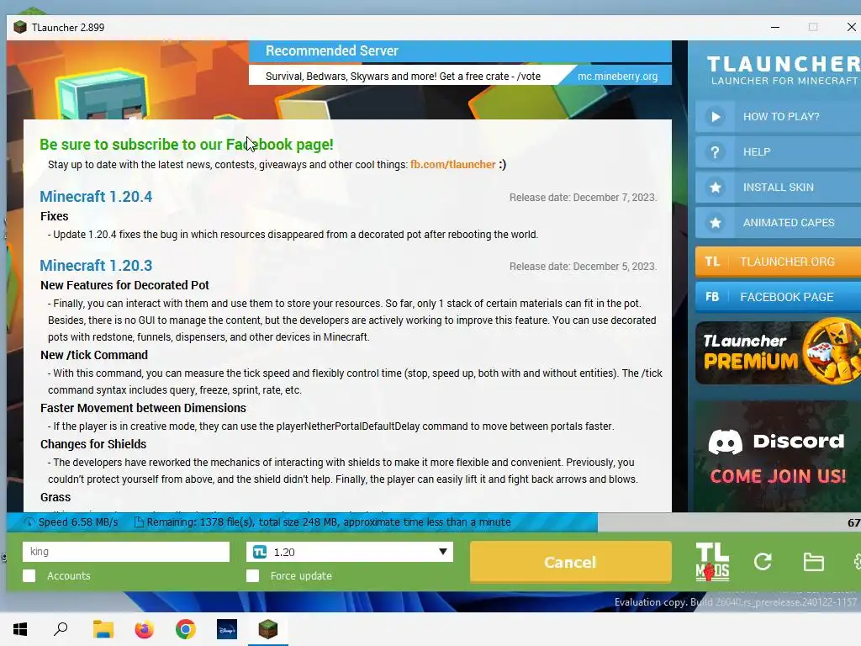Click the star icon for Animated Capes
Screen dimensions: 861x646
point(715,222)
